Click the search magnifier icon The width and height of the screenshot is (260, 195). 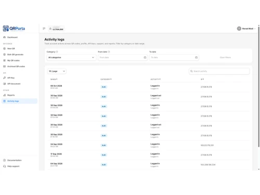click(x=191, y=71)
